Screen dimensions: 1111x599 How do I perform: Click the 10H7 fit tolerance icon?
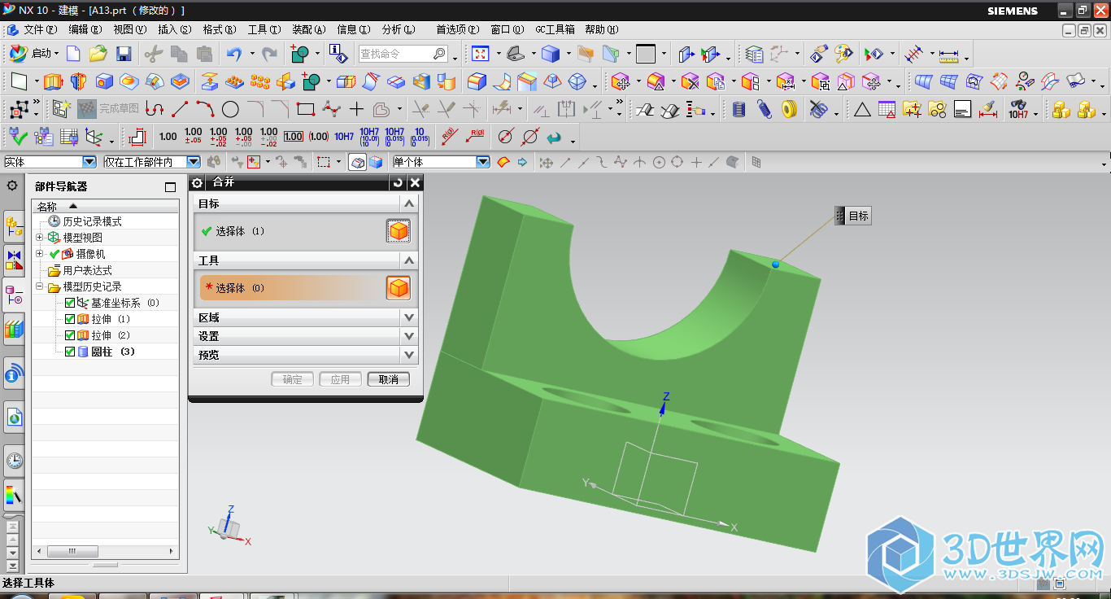pyautogui.click(x=344, y=137)
